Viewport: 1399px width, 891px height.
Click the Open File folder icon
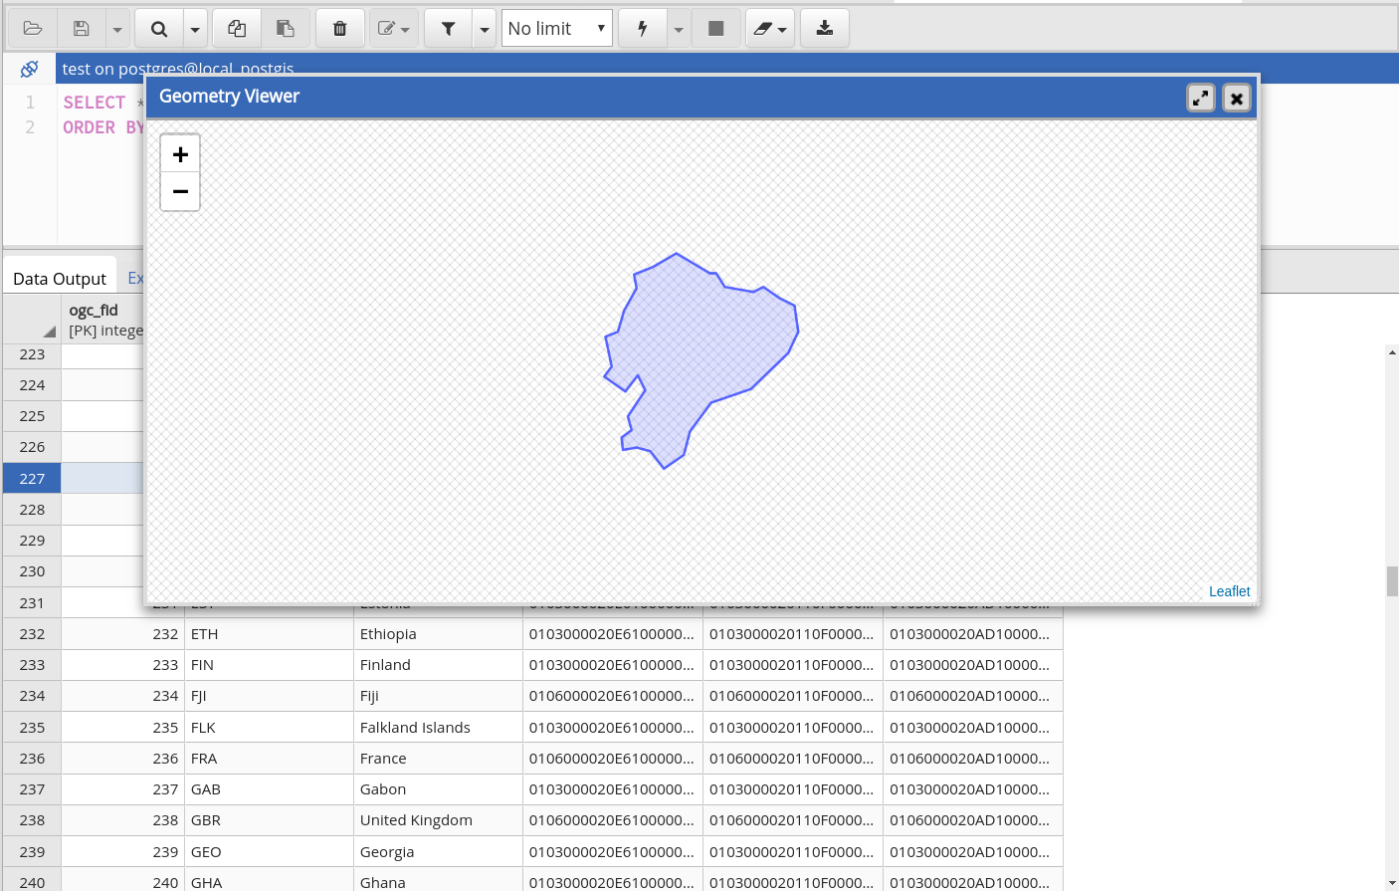(33, 29)
